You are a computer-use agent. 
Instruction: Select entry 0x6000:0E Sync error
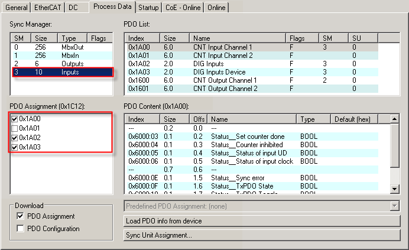tap(252, 178)
